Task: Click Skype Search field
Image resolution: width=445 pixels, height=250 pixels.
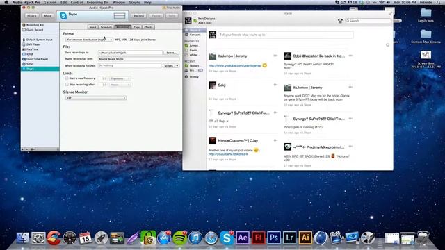Action: (368, 21)
